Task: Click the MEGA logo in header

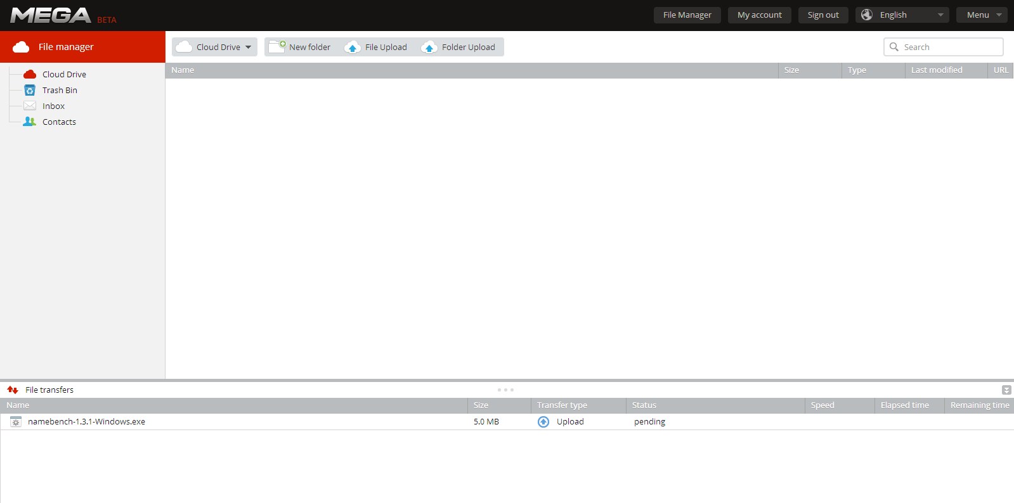Action: click(x=51, y=15)
